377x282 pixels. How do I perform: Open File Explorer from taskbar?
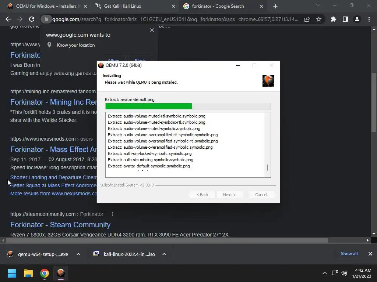click(x=28, y=273)
